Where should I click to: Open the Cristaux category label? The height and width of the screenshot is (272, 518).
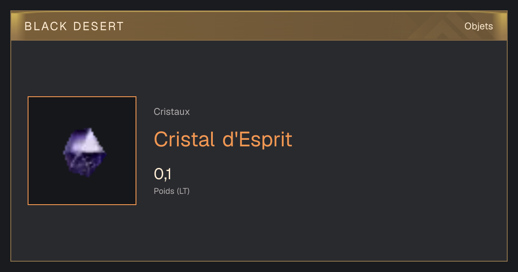click(172, 112)
